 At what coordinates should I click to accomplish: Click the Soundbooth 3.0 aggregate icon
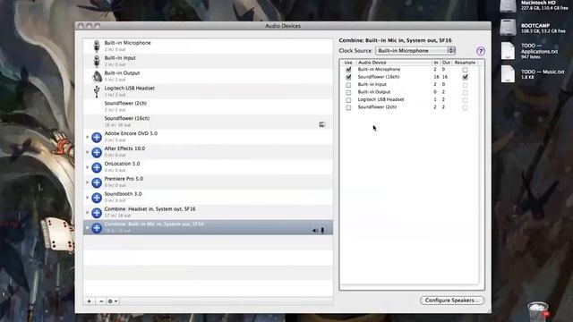tap(97, 198)
